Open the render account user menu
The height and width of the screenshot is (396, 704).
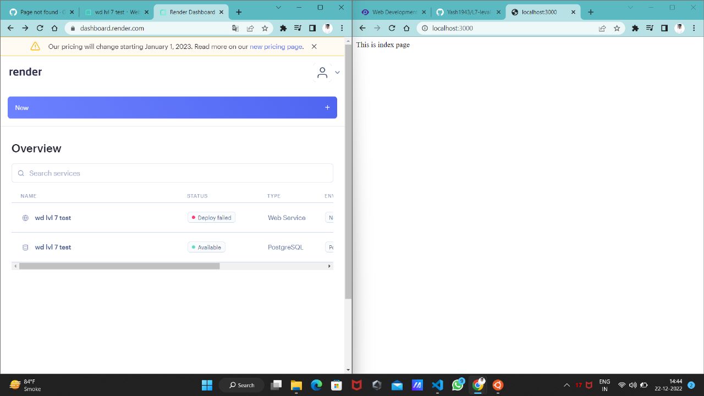click(x=327, y=72)
